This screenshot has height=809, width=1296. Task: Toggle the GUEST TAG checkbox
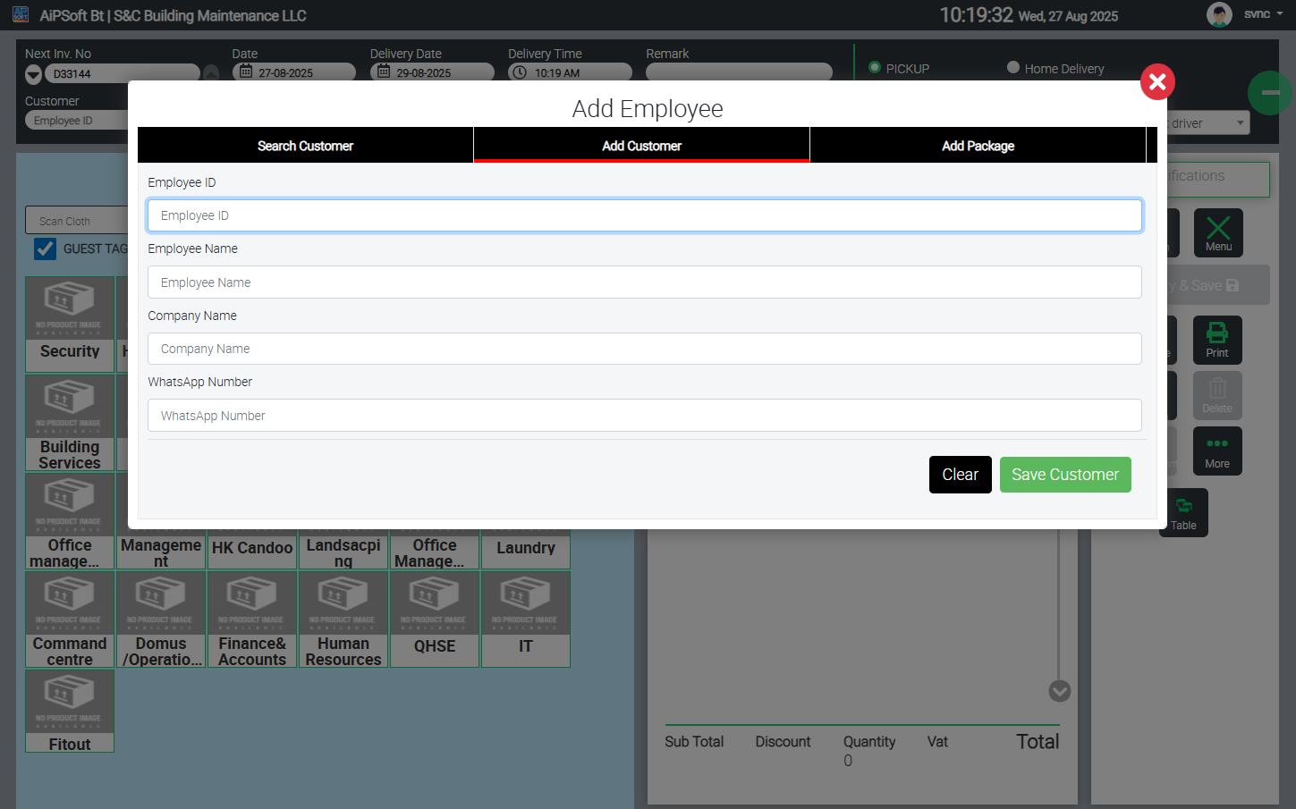click(x=45, y=249)
